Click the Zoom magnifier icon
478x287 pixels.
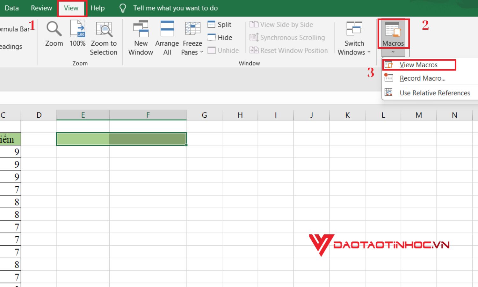(x=54, y=29)
